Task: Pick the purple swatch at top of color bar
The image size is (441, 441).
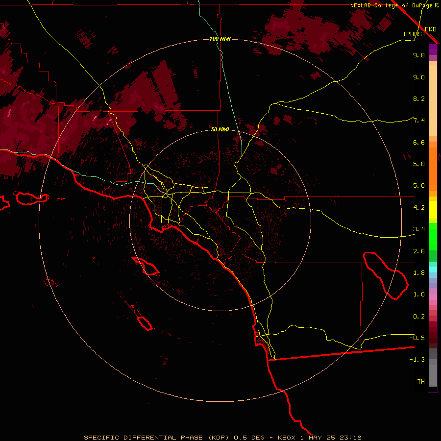Action: point(433,49)
